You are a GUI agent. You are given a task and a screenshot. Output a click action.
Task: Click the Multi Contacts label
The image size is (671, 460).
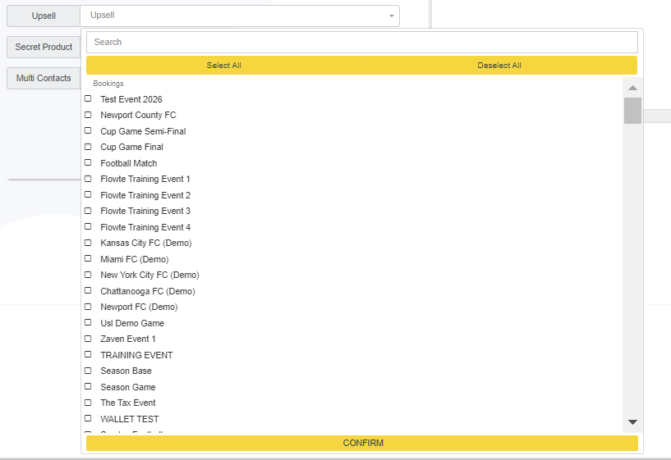point(44,78)
